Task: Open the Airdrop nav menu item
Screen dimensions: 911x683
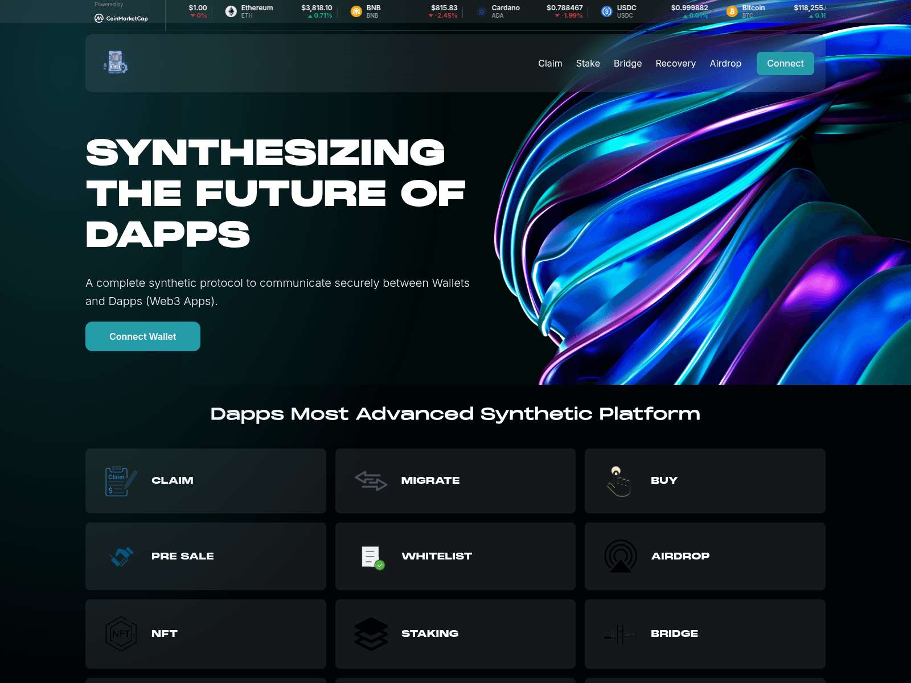Action: (x=725, y=63)
